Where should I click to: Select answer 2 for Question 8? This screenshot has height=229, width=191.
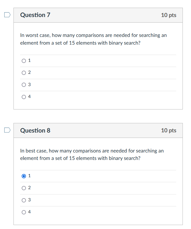coord(24,188)
